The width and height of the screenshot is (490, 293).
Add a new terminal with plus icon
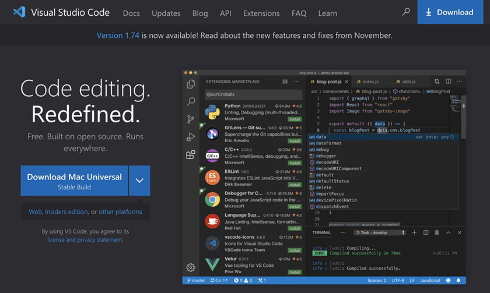click(414, 233)
